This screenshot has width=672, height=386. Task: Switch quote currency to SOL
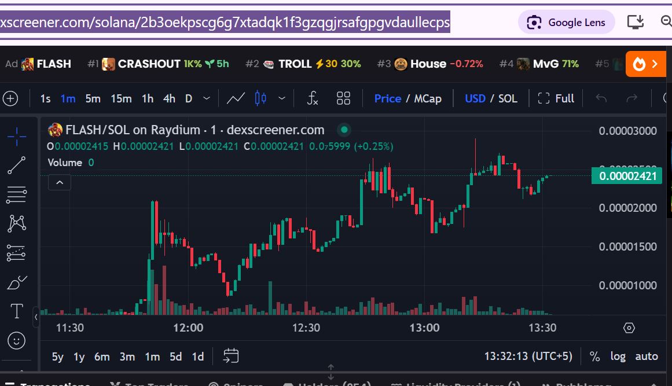tap(508, 99)
